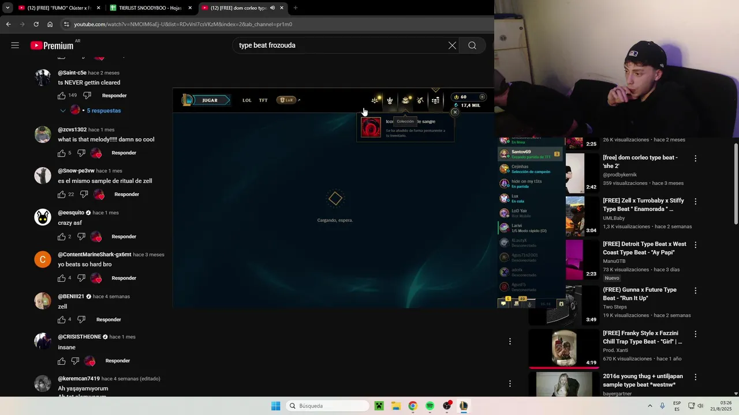Run the search with the magnifier button
Image resolution: width=739 pixels, height=415 pixels.
(472, 46)
